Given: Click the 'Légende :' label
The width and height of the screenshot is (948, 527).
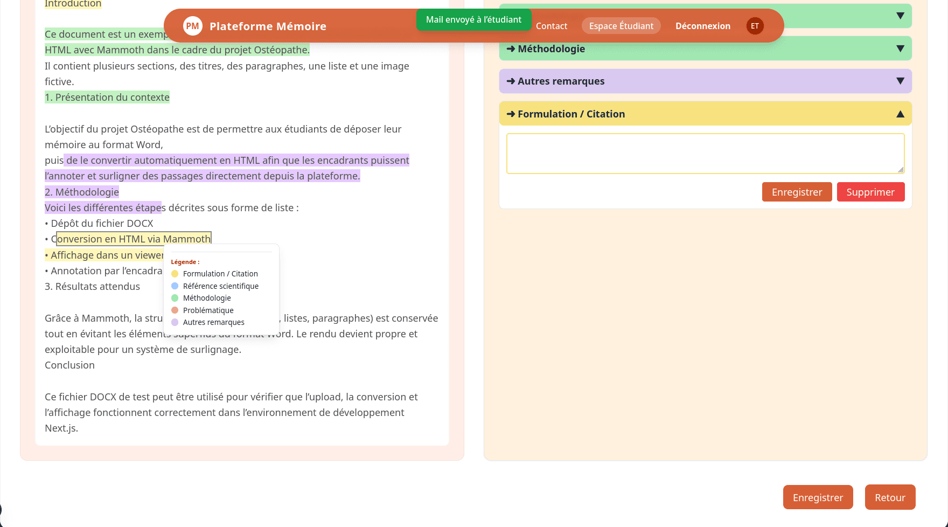Looking at the screenshot, I should (x=185, y=262).
